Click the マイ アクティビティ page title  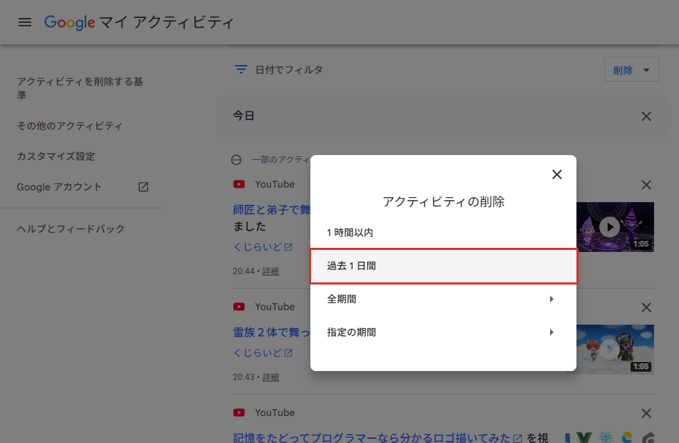167,22
